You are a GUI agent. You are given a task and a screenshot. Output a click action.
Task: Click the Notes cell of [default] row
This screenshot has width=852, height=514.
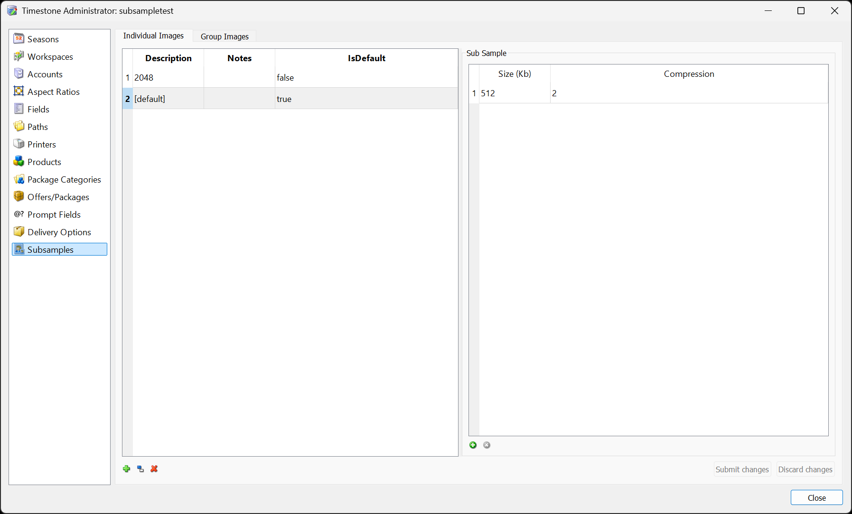pos(240,99)
